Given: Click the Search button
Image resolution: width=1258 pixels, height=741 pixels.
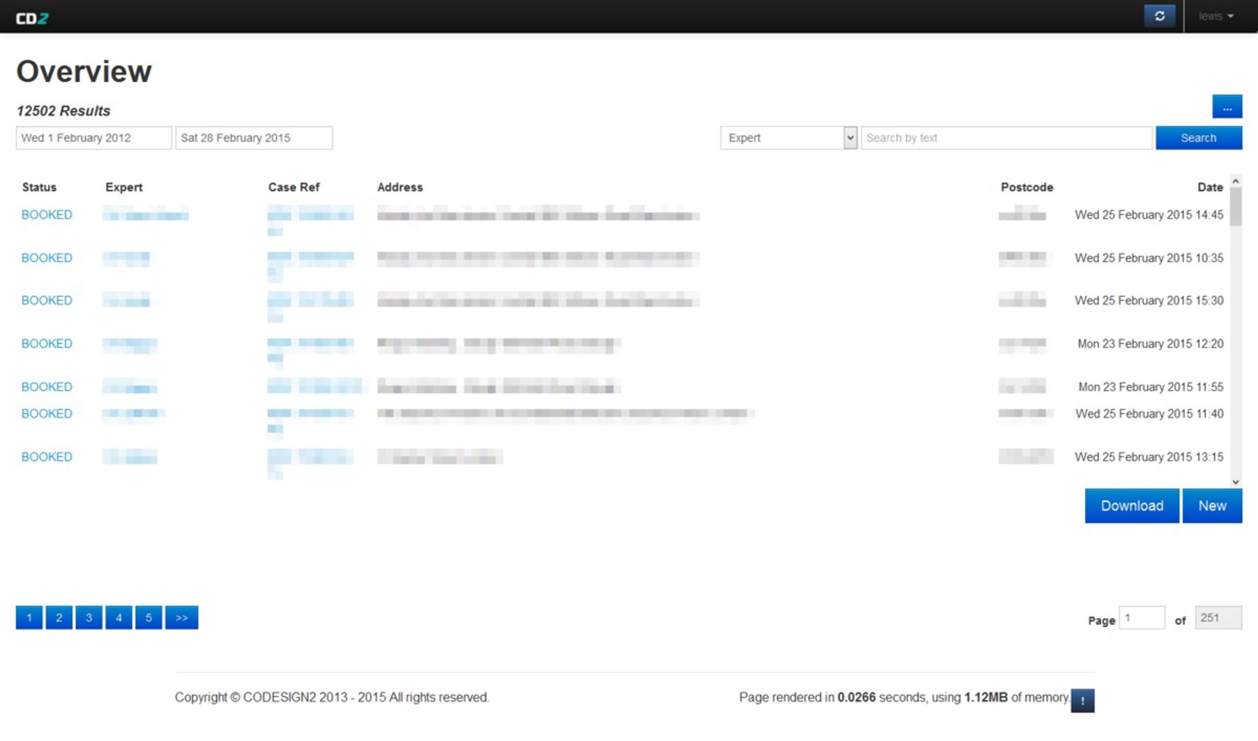Looking at the screenshot, I should pos(1198,138).
